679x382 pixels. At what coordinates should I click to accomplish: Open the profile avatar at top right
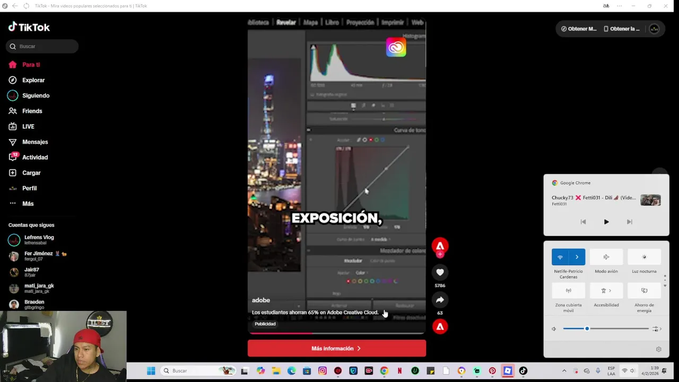[654, 29]
